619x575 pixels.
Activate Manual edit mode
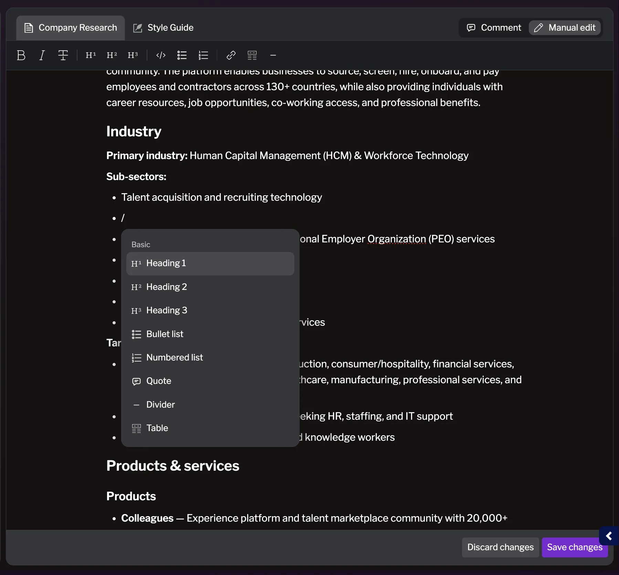click(x=565, y=28)
